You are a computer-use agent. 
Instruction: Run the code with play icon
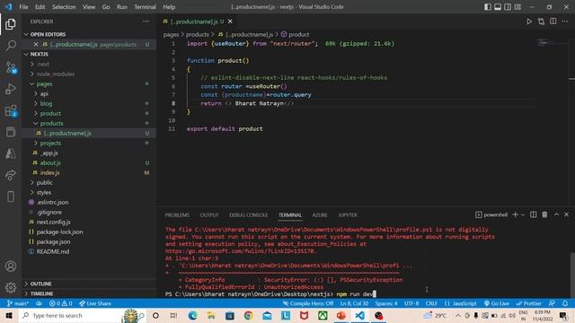529,22
